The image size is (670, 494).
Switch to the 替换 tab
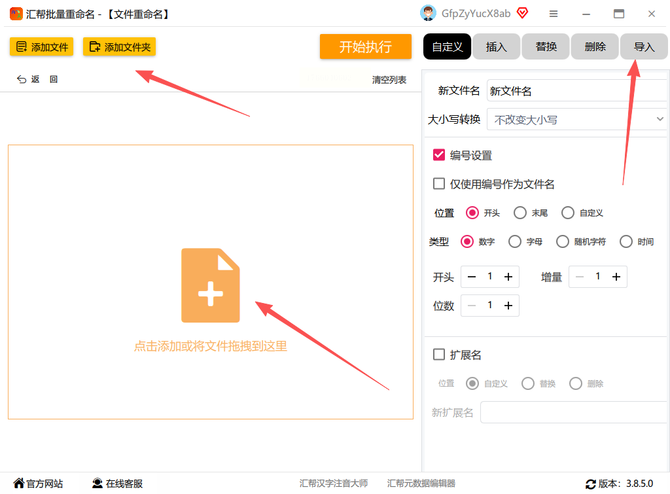point(546,46)
